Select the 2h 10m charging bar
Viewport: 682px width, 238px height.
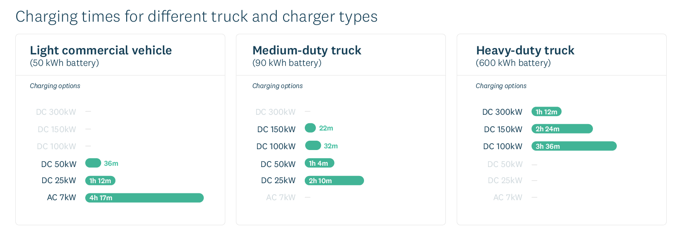pyautogui.click(x=334, y=181)
